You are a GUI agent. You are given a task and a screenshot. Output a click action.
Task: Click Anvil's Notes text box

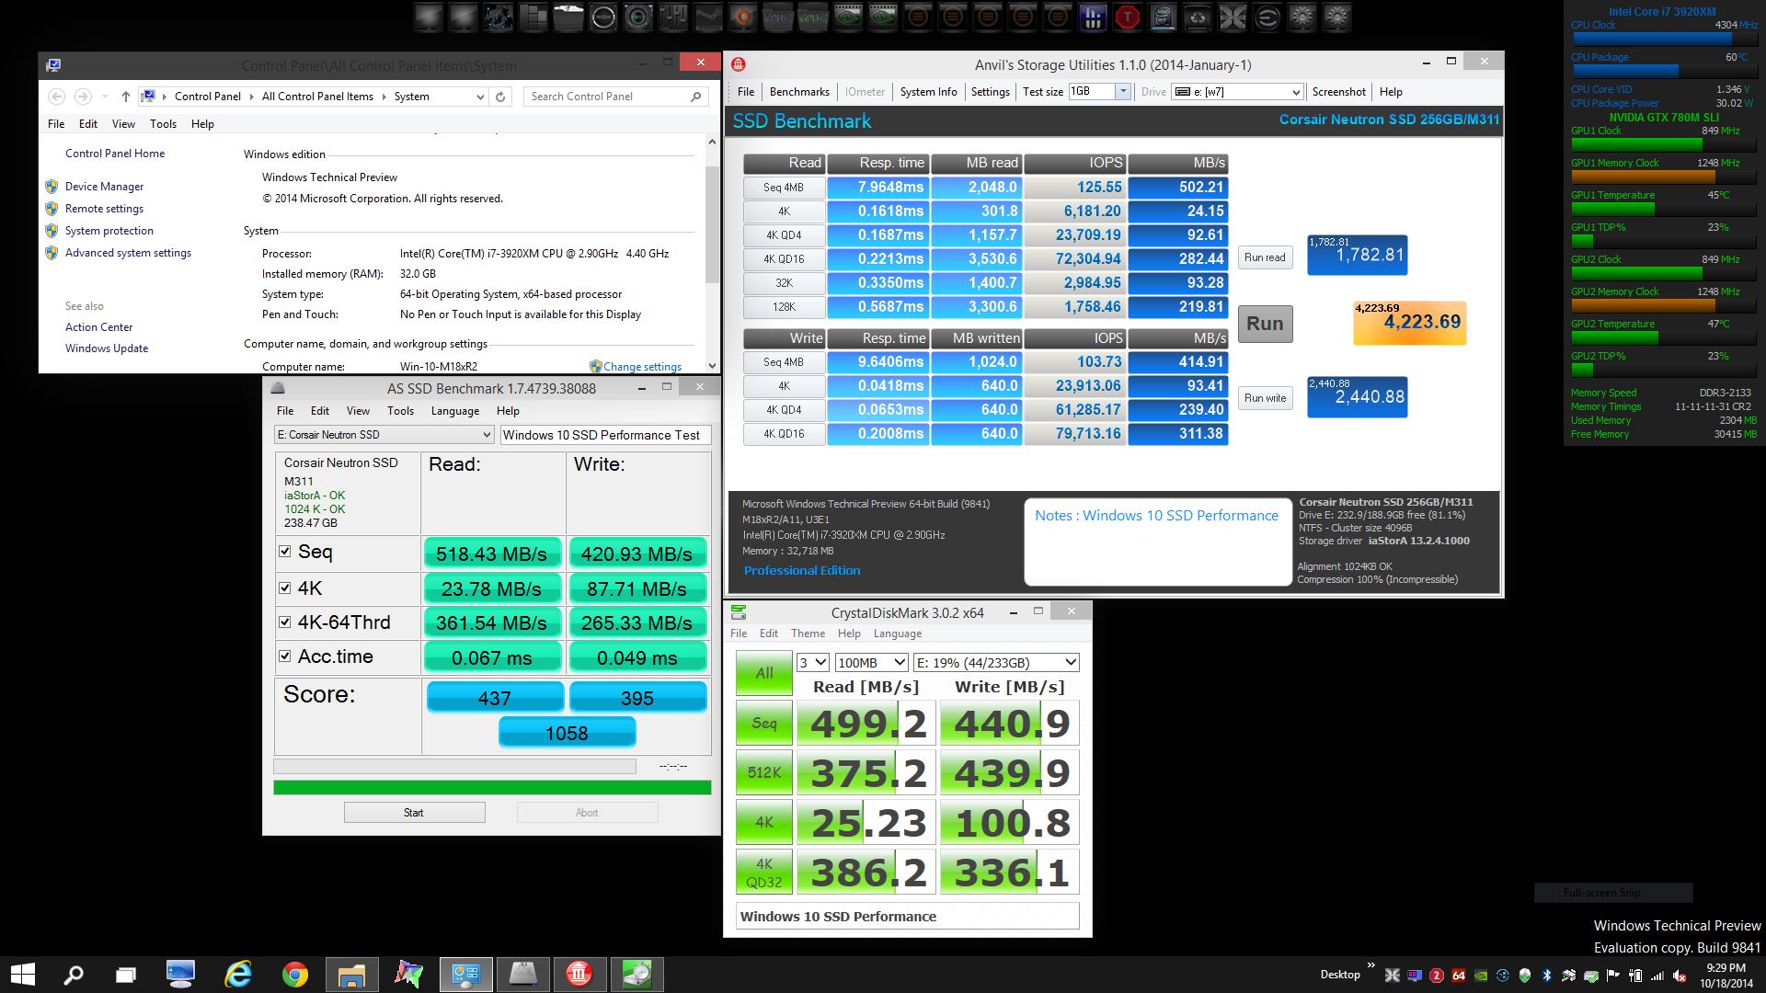1158,542
